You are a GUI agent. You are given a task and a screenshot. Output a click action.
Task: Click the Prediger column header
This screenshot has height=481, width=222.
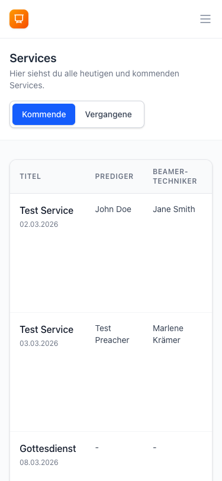[114, 177]
